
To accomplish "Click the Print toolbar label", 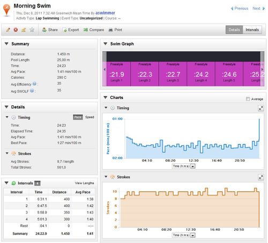I will click(118, 30).
